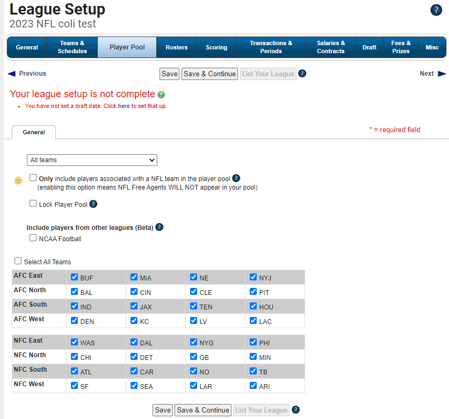Uncheck the PIT team checkbox
The width and height of the screenshot is (449, 419).
(x=253, y=291)
